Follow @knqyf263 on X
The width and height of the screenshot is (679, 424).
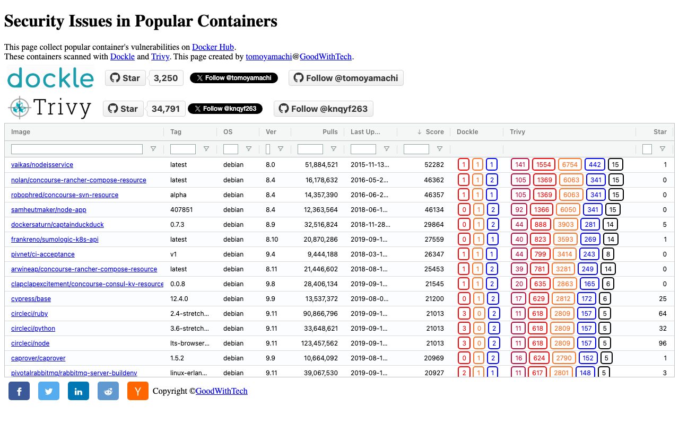coord(225,109)
